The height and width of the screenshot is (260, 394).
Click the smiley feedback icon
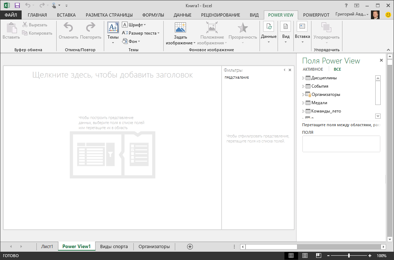(388, 15)
